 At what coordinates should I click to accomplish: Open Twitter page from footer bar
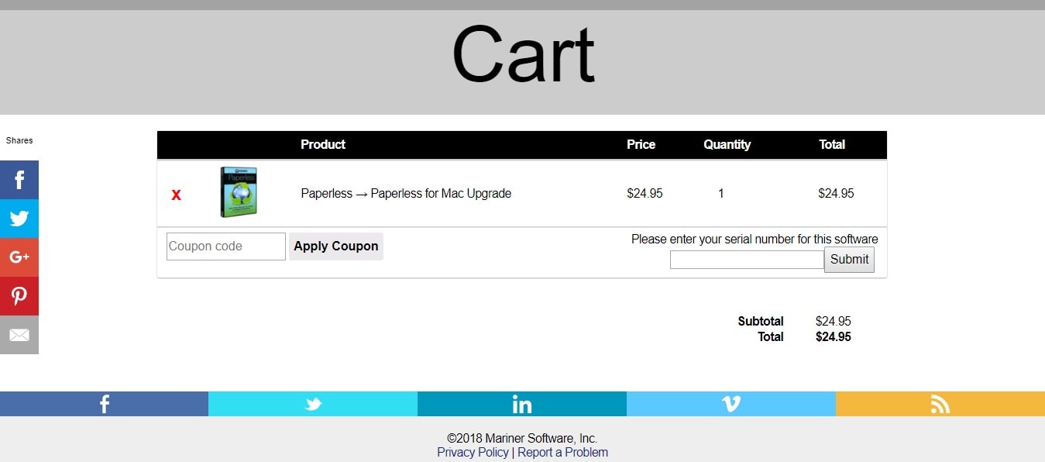coord(313,404)
